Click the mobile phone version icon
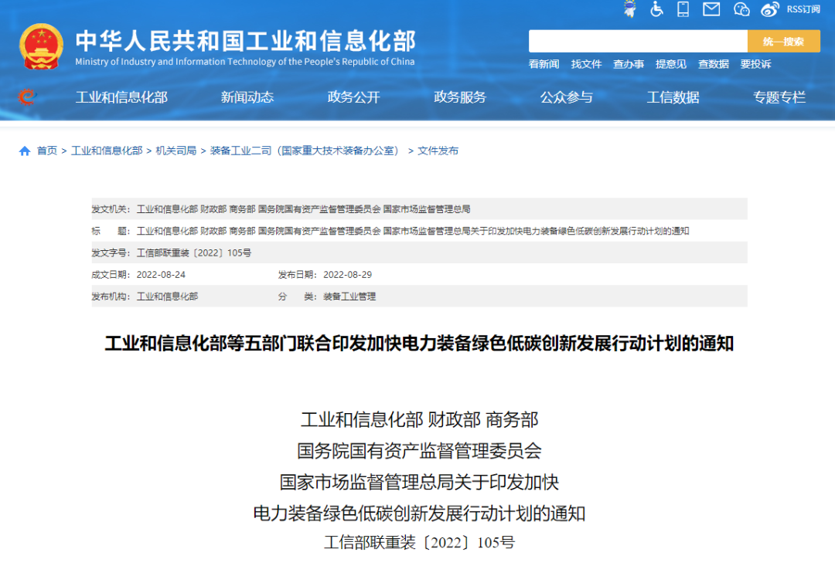The width and height of the screenshot is (835, 576). (683, 9)
